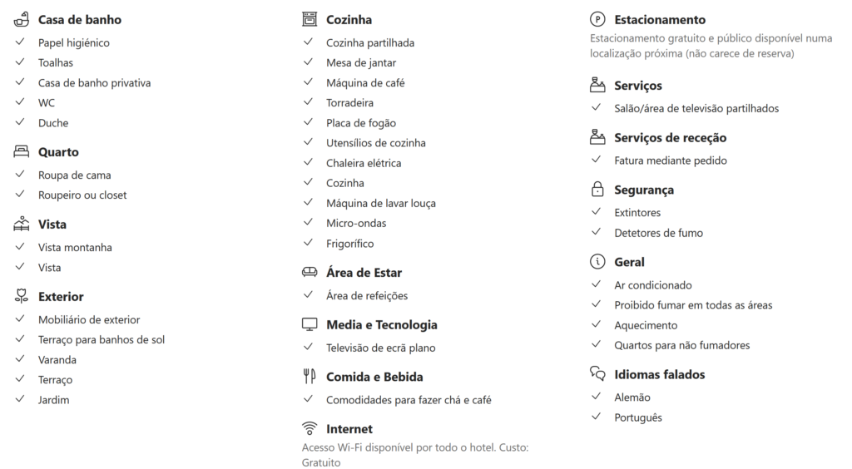
Task: Click the Wi-Fi icon next to Internet
Action: point(310,429)
